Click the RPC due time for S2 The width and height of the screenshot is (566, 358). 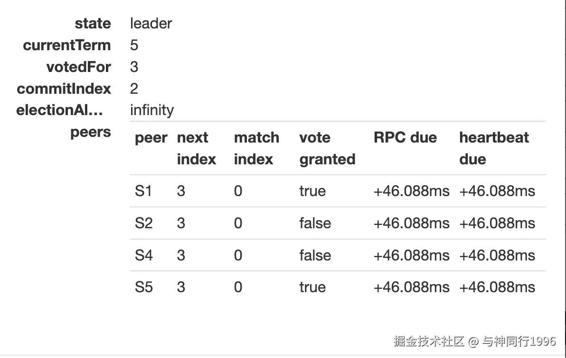click(x=412, y=224)
